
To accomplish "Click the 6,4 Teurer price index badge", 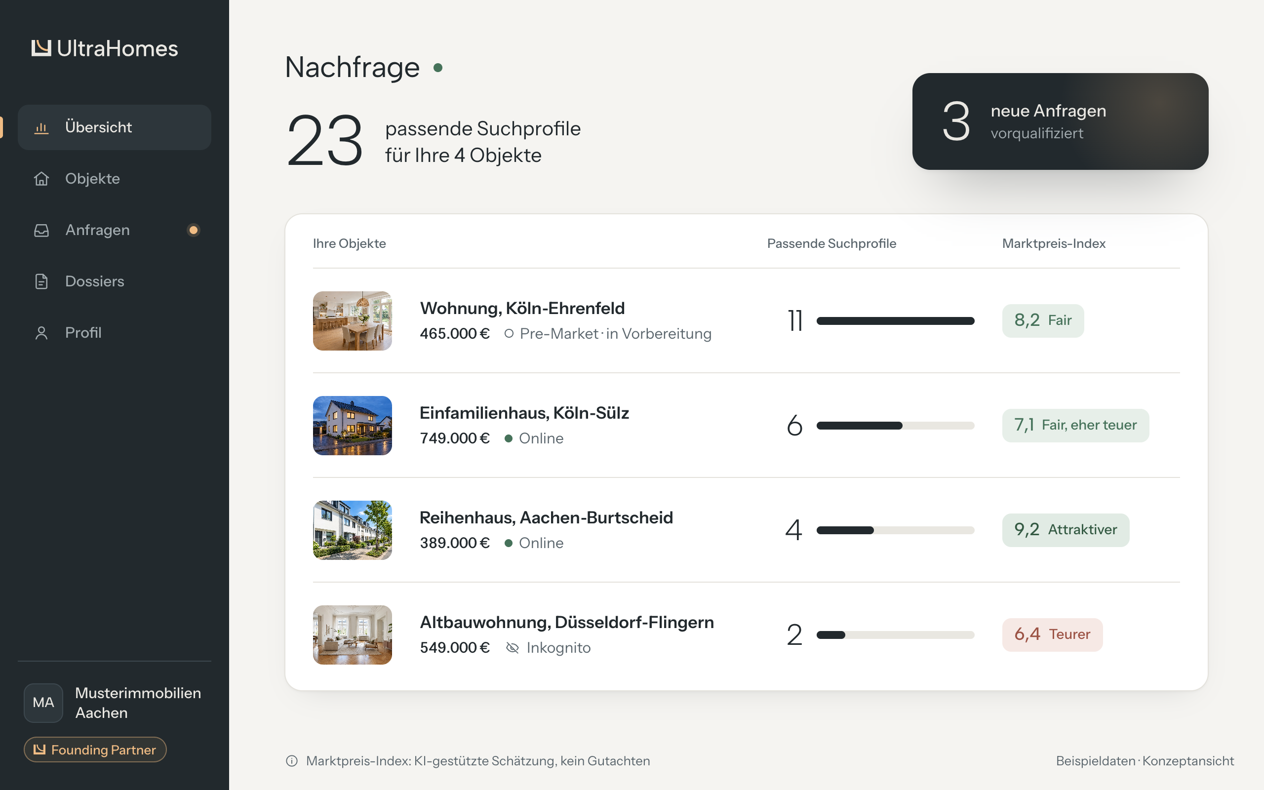I will pyautogui.click(x=1052, y=635).
